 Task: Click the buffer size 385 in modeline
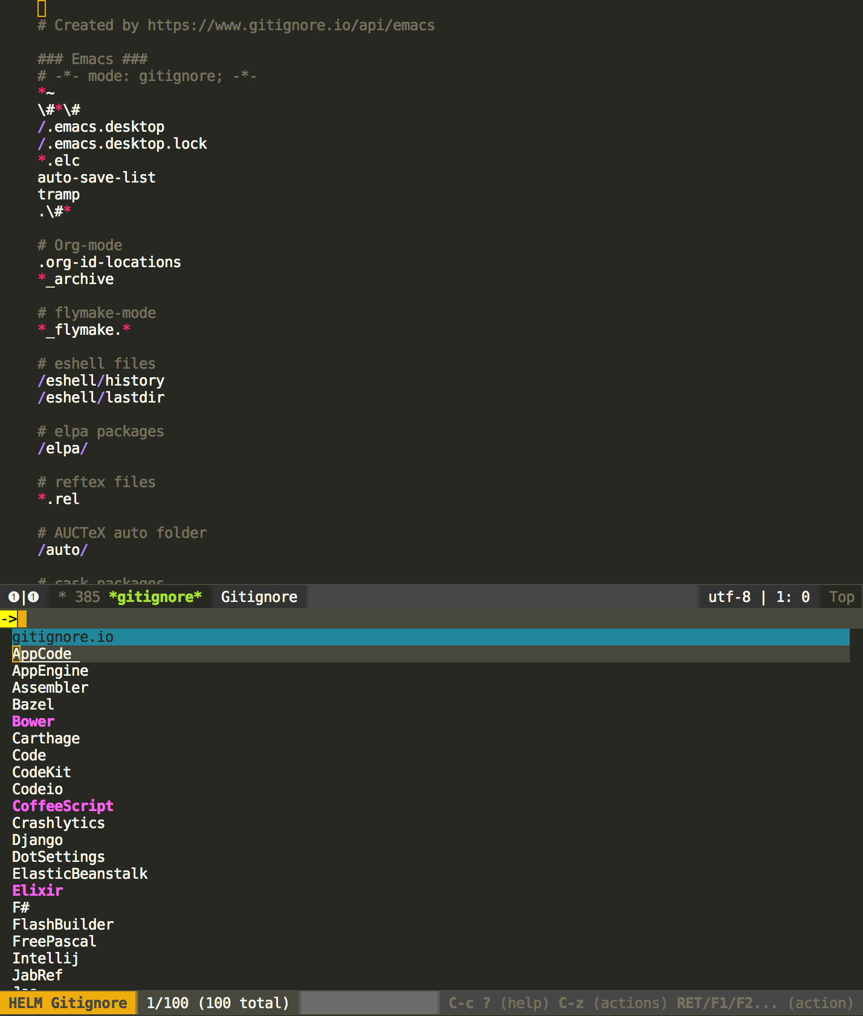[88, 597]
